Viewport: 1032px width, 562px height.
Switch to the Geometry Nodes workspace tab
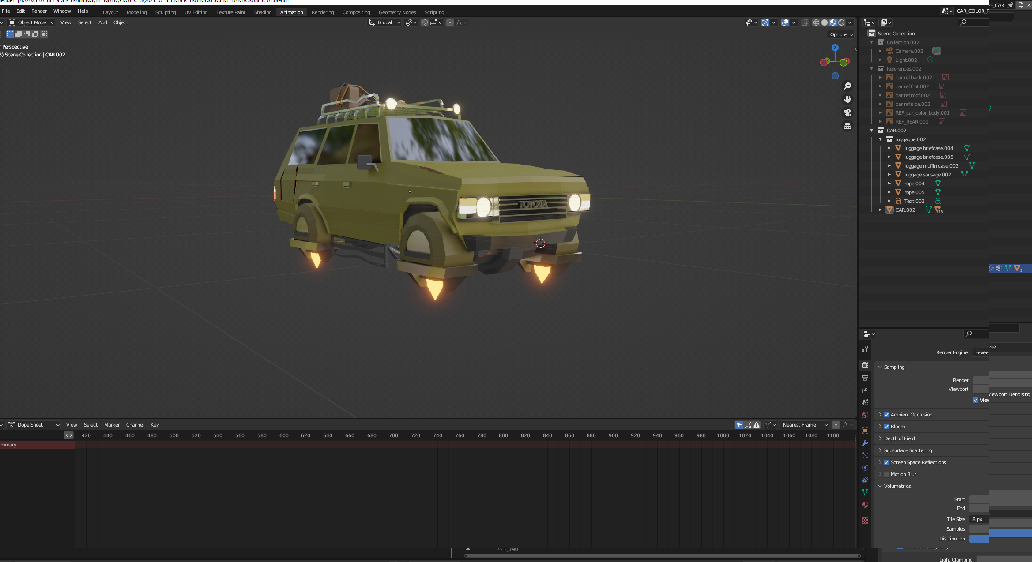(397, 12)
